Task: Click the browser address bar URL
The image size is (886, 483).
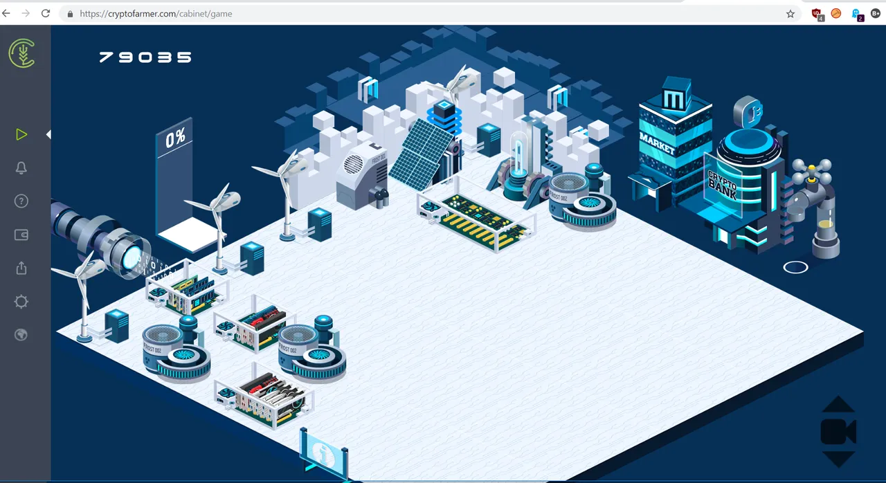Action: pos(156,13)
